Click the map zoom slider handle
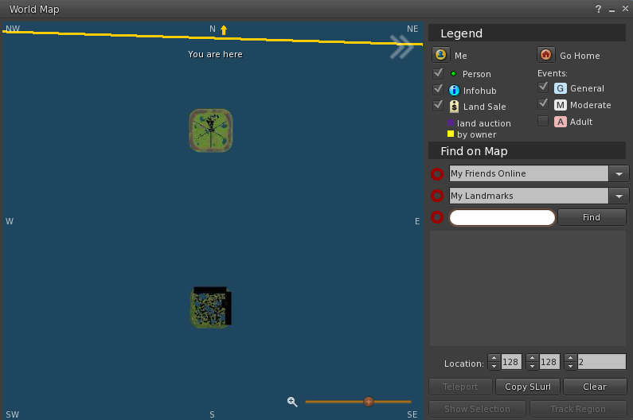This screenshot has width=633, height=420. click(x=368, y=402)
